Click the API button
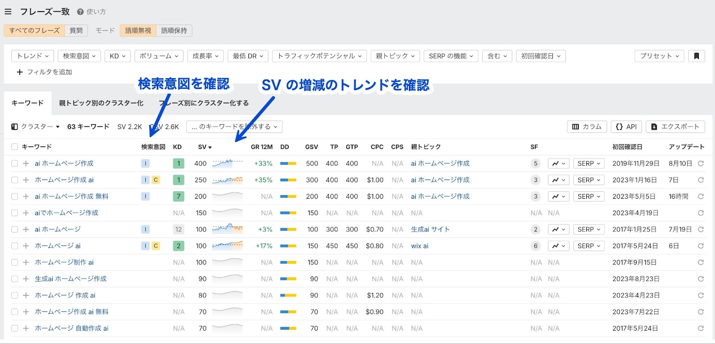Viewport: 715px width, 344px height. 626,127
